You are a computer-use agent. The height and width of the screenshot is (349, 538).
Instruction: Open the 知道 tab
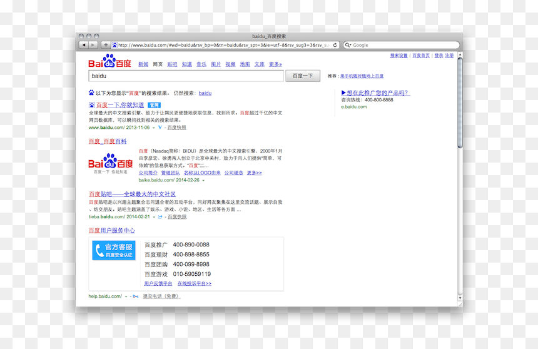[x=186, y=64]
